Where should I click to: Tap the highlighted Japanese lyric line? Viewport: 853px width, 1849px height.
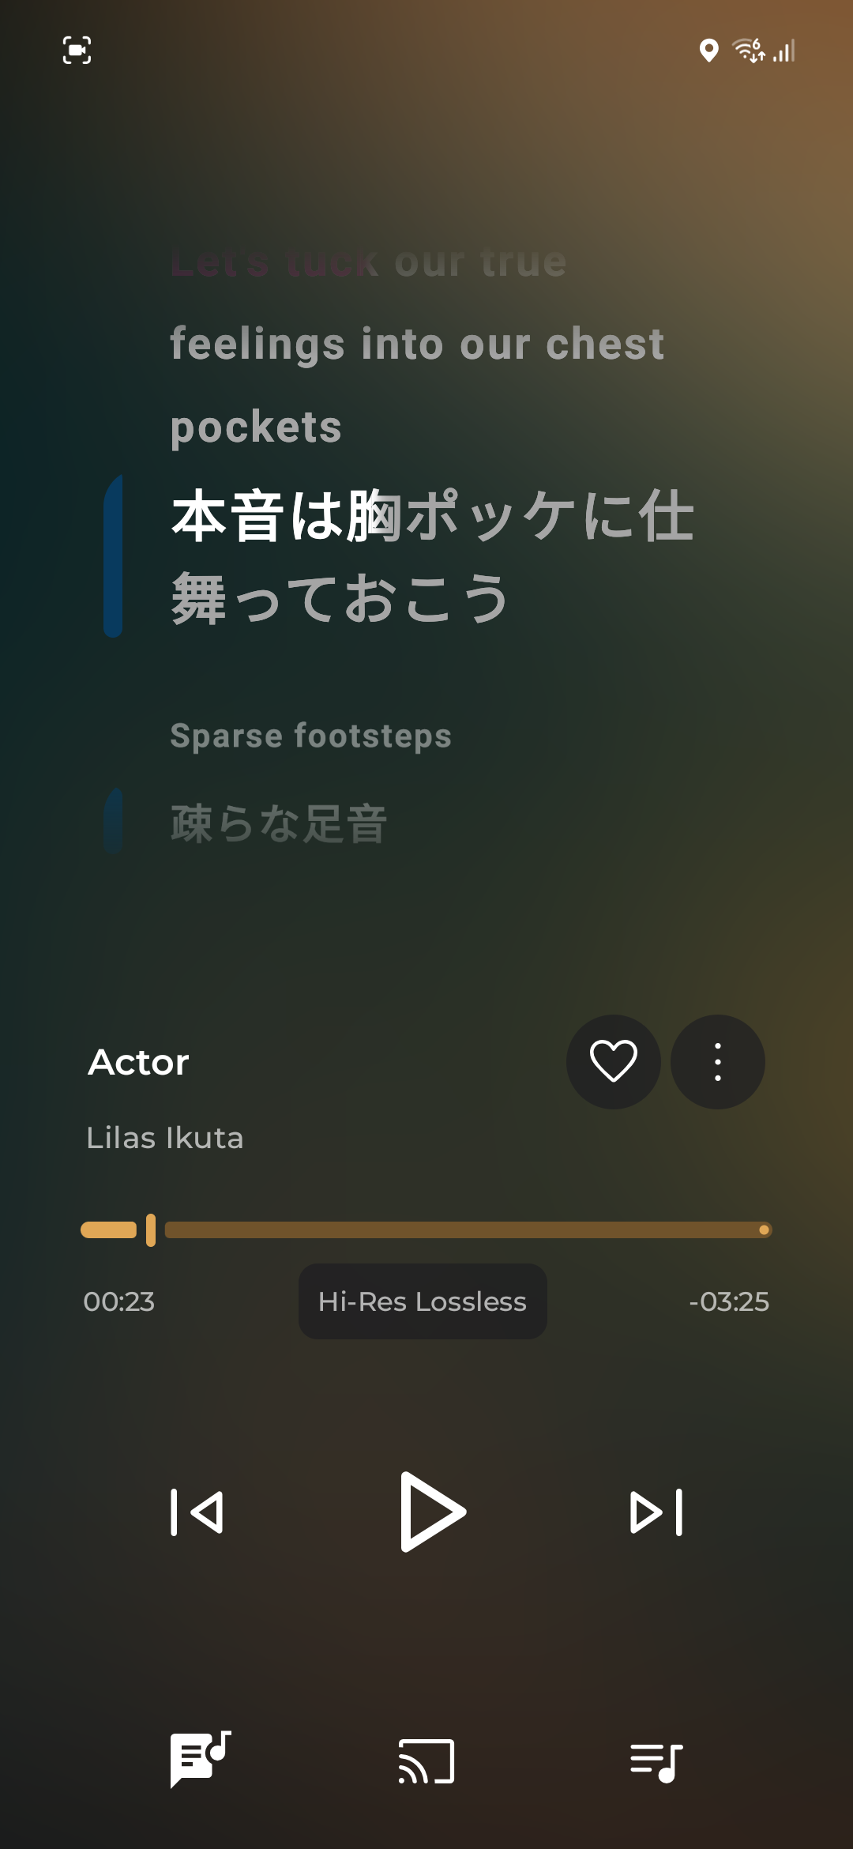point(431,556)
